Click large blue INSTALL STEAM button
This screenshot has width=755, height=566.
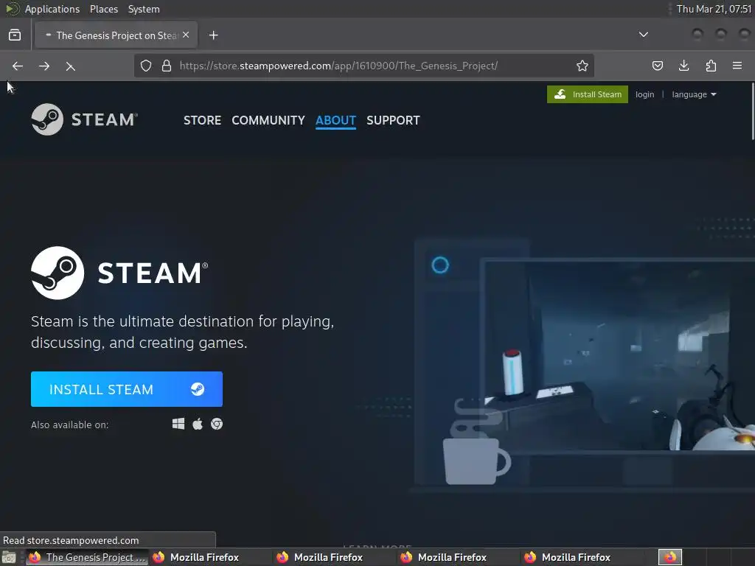(x=127, y=389)
